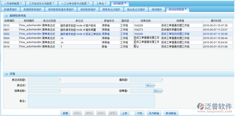Open the 简单表达式维护 tab

[111, 9]
